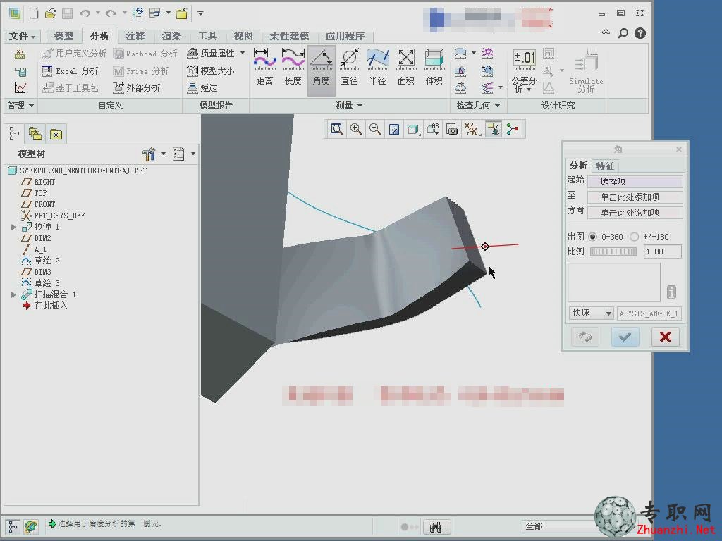Open 模型大小 model size report

tap(211, 71)
